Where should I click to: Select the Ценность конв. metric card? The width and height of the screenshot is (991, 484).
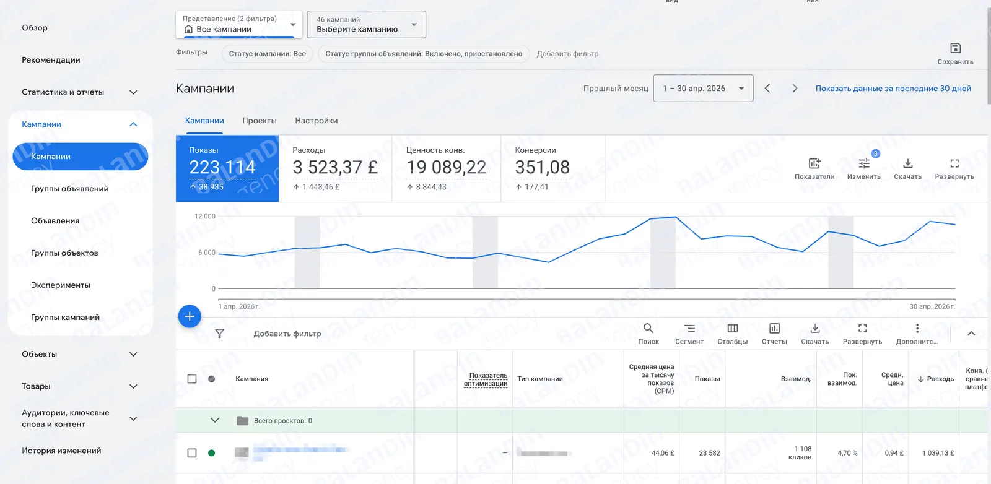click(x=446, y=168)
